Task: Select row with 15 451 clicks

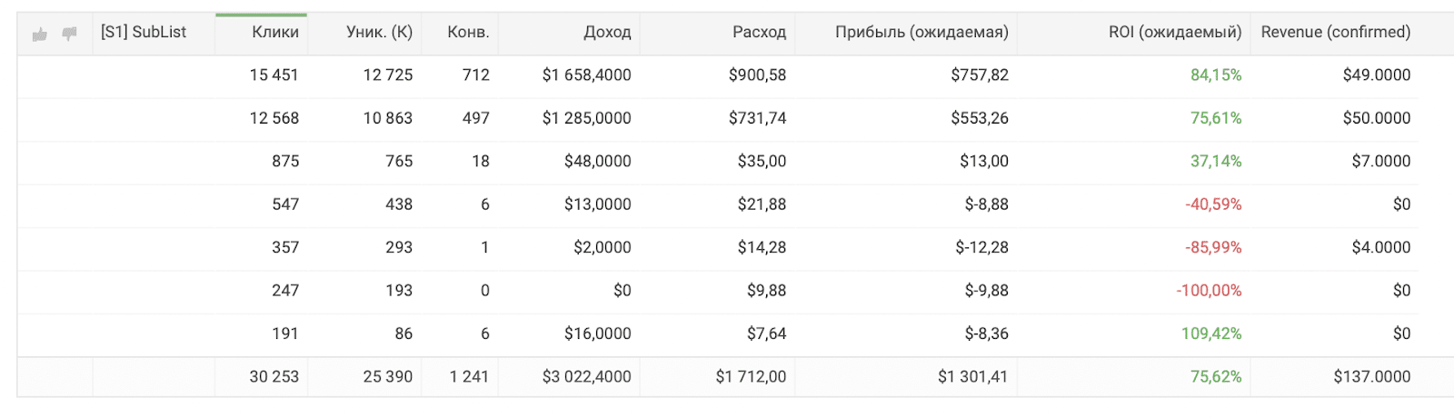Action: 717,75
